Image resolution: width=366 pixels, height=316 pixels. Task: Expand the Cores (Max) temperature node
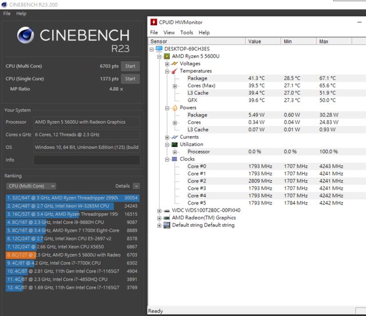click(x=174, y=86)
